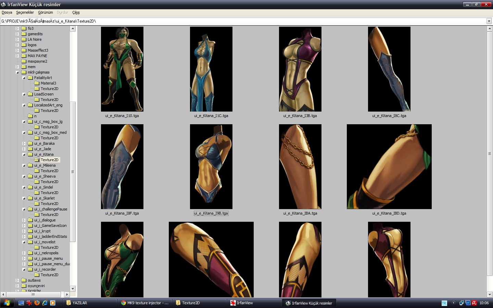The image size is (493, 308).
Task: Expand the ui_e_Baraka folder node
Action: [x=24, y=143]
